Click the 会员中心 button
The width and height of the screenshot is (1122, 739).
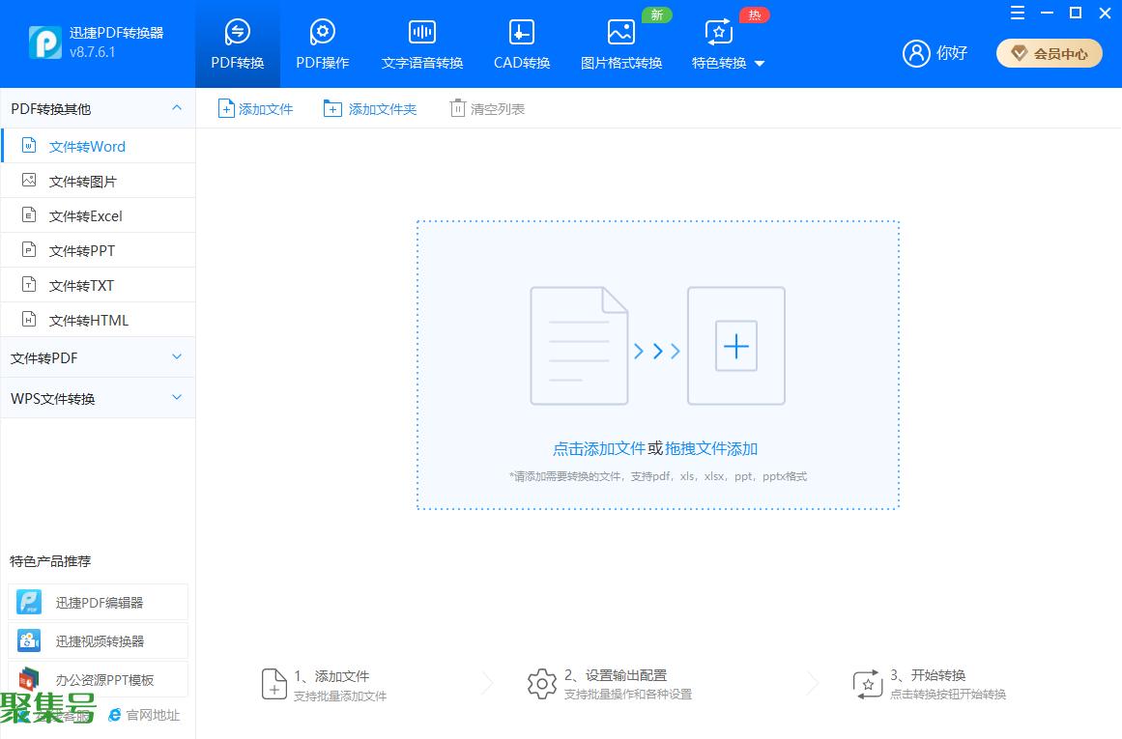pyautogui.click(x=1050, y=54)
